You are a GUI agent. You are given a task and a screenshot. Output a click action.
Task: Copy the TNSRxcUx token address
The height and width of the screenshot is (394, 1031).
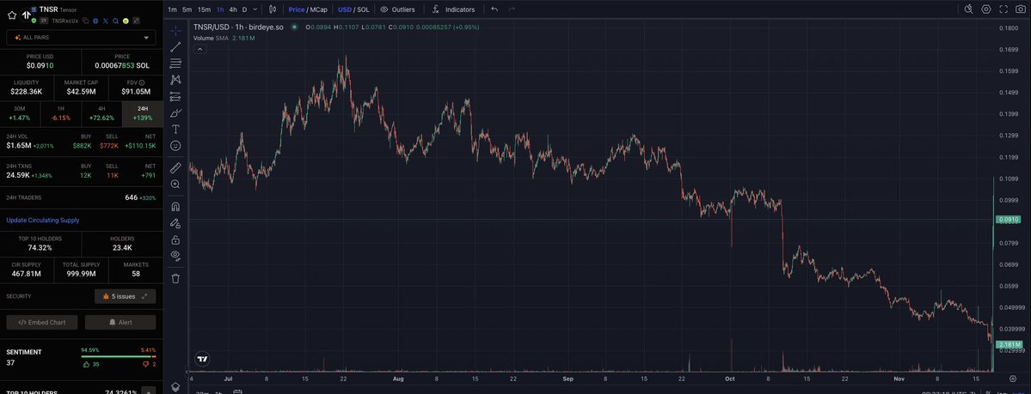click(x=85, y=21)
